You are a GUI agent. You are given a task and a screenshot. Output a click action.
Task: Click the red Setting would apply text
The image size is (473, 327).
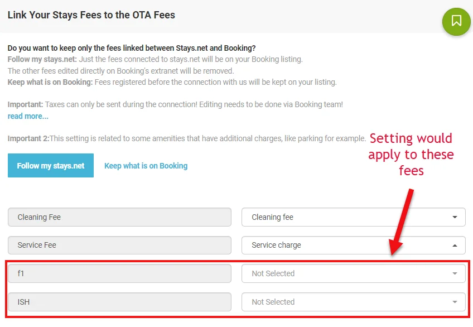pyautogui.click(x=411, y=154)
